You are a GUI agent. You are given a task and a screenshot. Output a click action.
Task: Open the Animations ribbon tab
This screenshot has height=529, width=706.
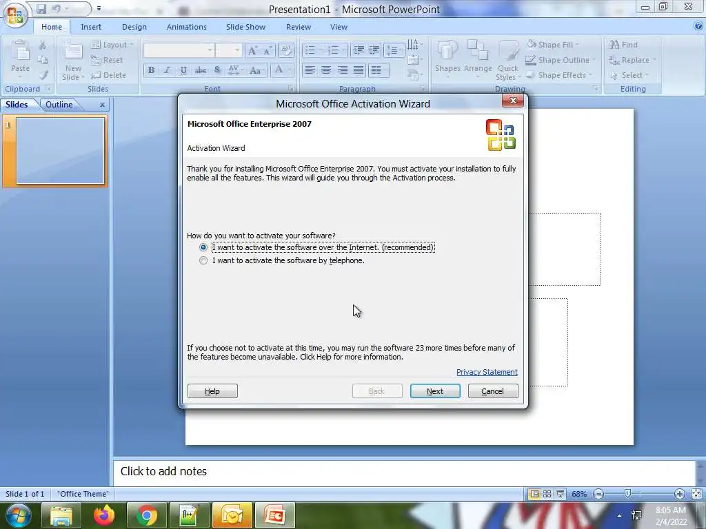(x=186, y=27)
